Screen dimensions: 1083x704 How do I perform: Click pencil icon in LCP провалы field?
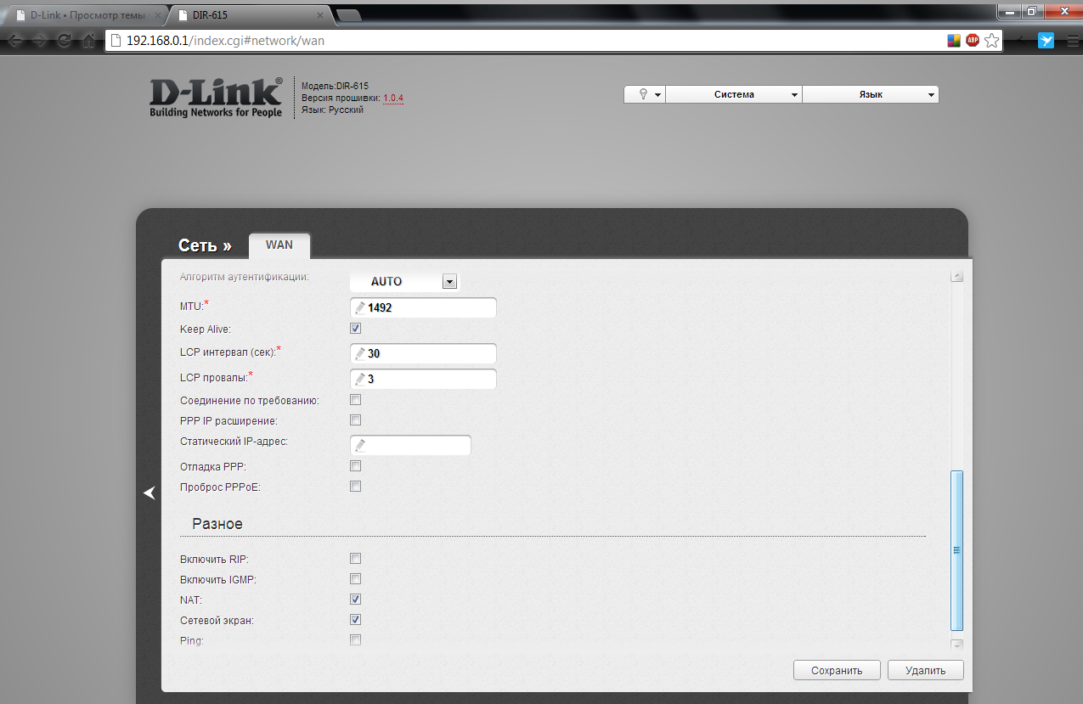pos(361,379)
